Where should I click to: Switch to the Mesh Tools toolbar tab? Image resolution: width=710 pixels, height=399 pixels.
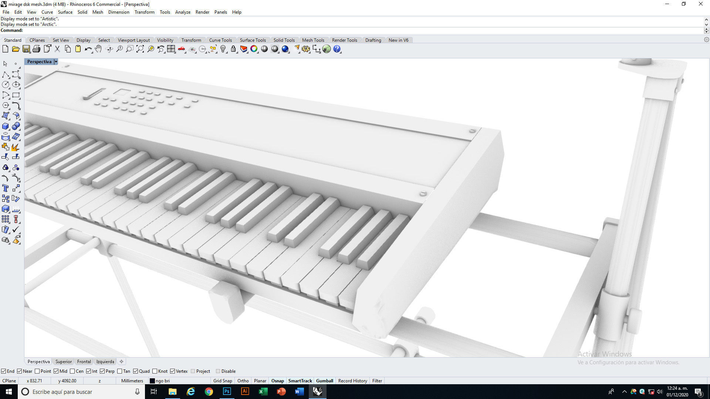(x=313, y=40)
